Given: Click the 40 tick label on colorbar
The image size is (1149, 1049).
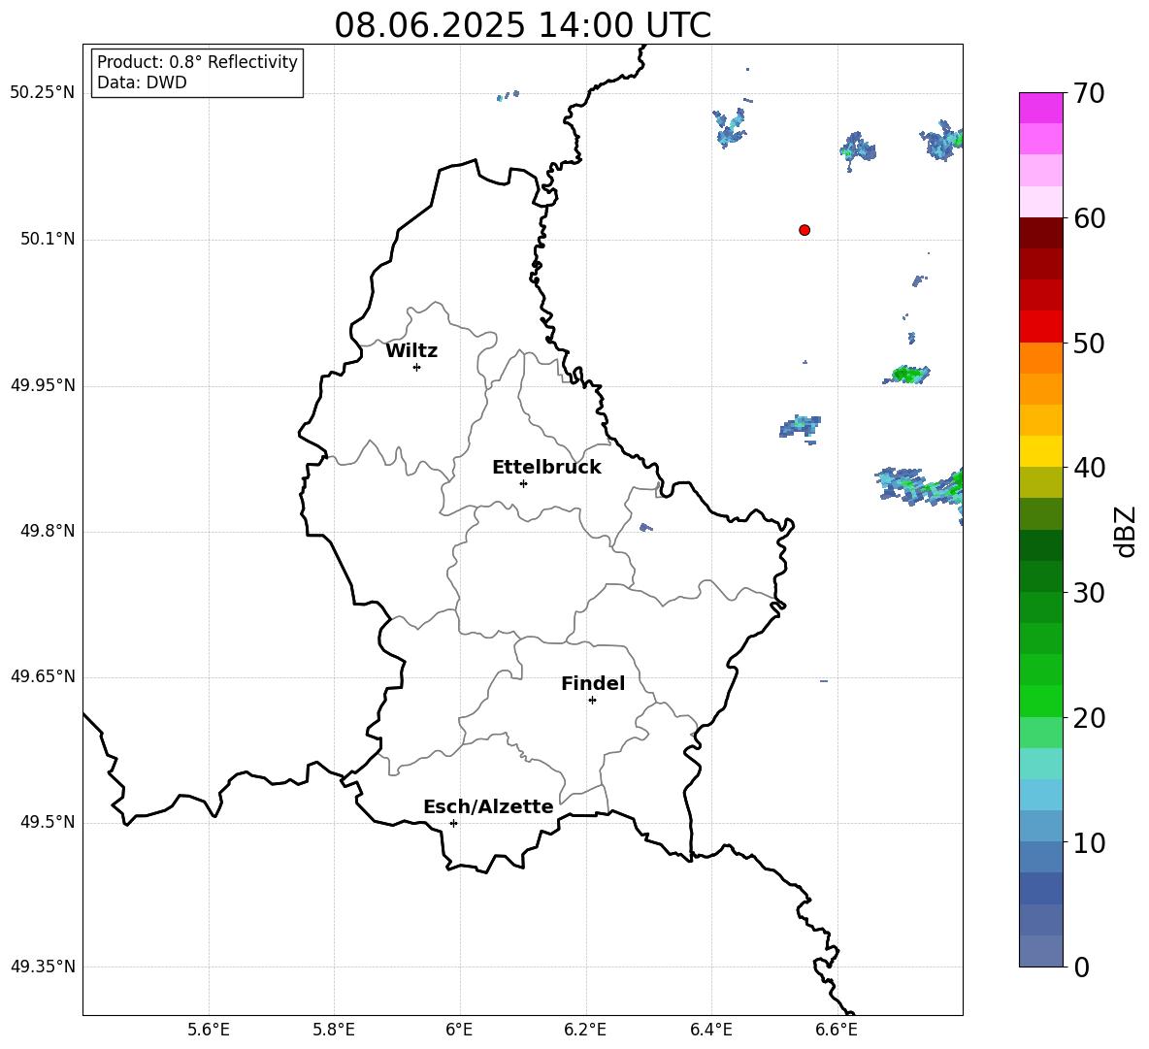Looking at the screenshot, I should (1090, 468).
